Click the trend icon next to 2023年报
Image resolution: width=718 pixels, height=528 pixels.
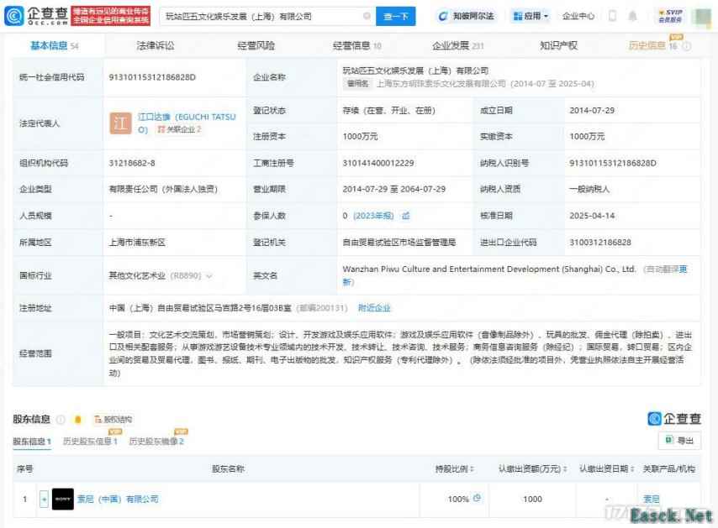coord(406,216)
